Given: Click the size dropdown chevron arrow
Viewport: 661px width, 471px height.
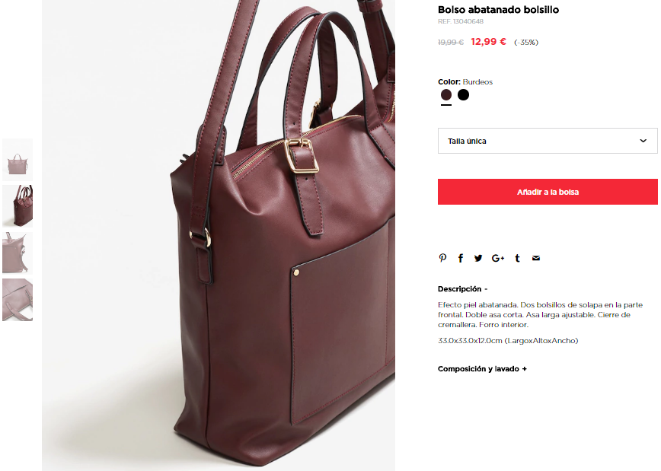Looking at the screenshot, I should coord(643,141).
